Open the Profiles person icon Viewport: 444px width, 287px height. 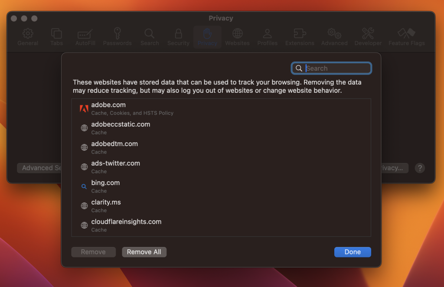click(267, 34)
